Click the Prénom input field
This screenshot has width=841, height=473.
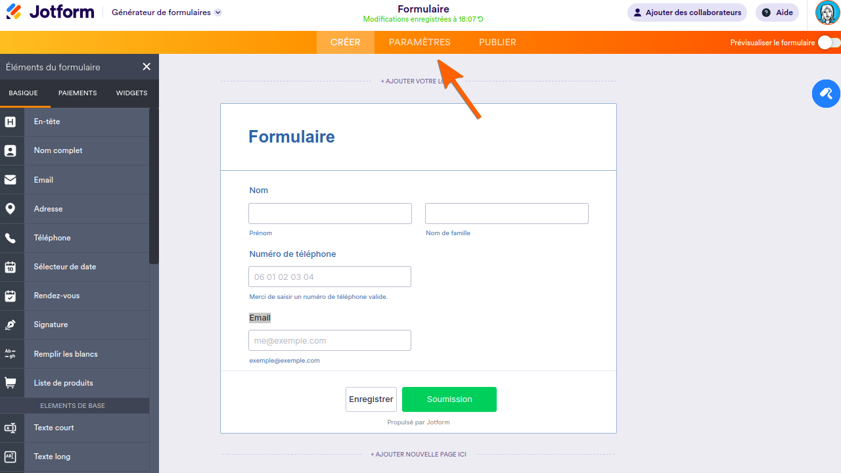[330, 214]
